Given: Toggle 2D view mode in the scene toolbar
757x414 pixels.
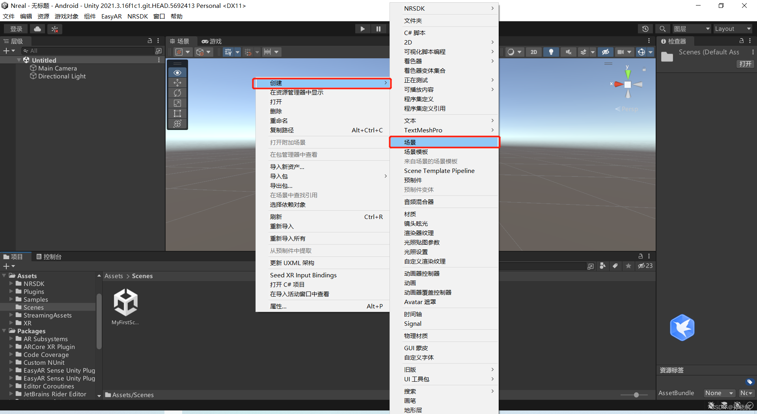Looking at the screenshot, I should point(533,52).
